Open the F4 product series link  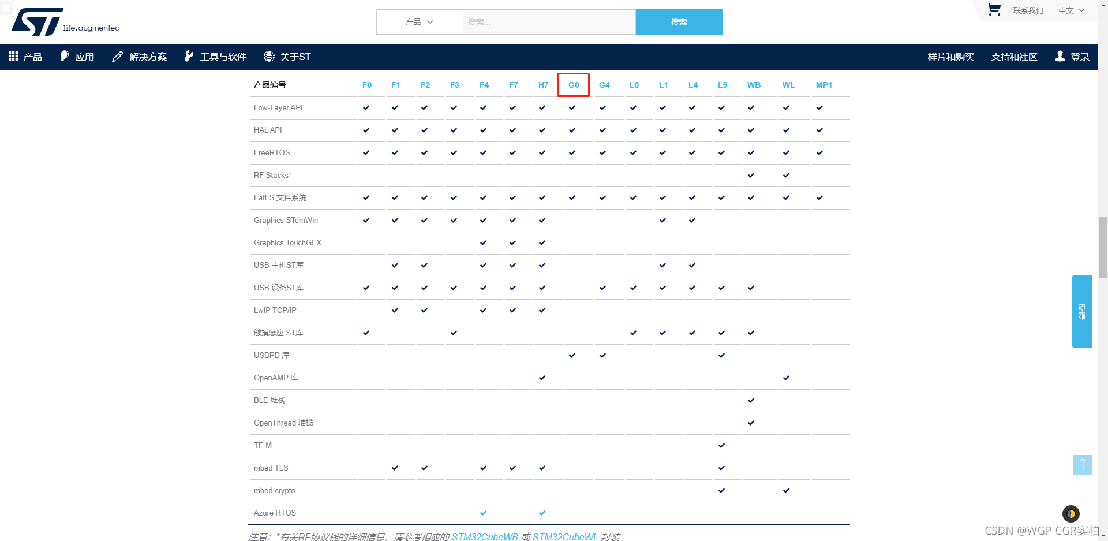pos(484,85)
